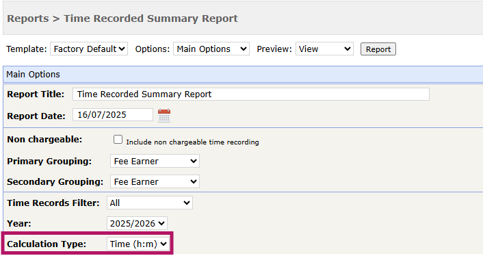483x256 pixels.
Task: Open the Secondary Grouping dropdown
Action: point(155,182)
